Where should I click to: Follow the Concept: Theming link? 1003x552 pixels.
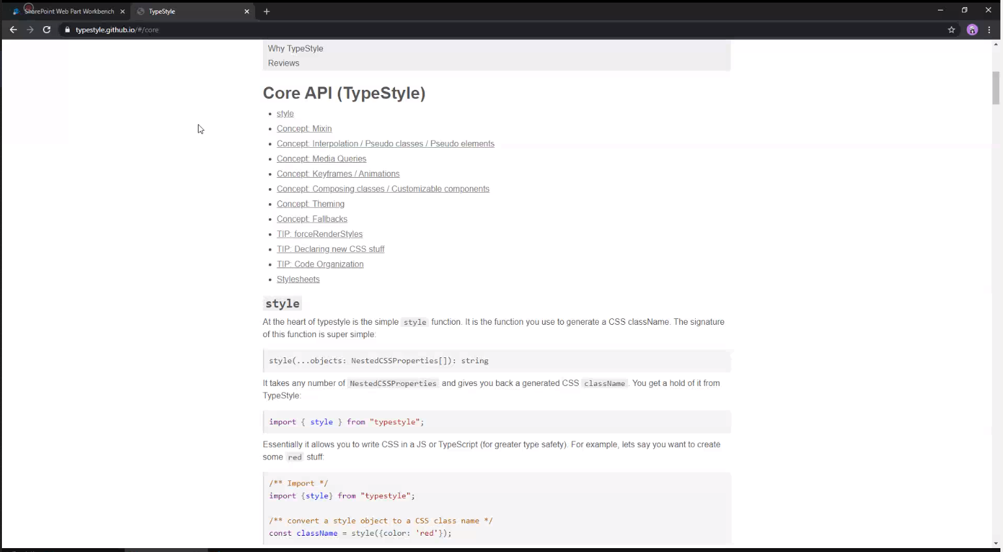point(310,204)
